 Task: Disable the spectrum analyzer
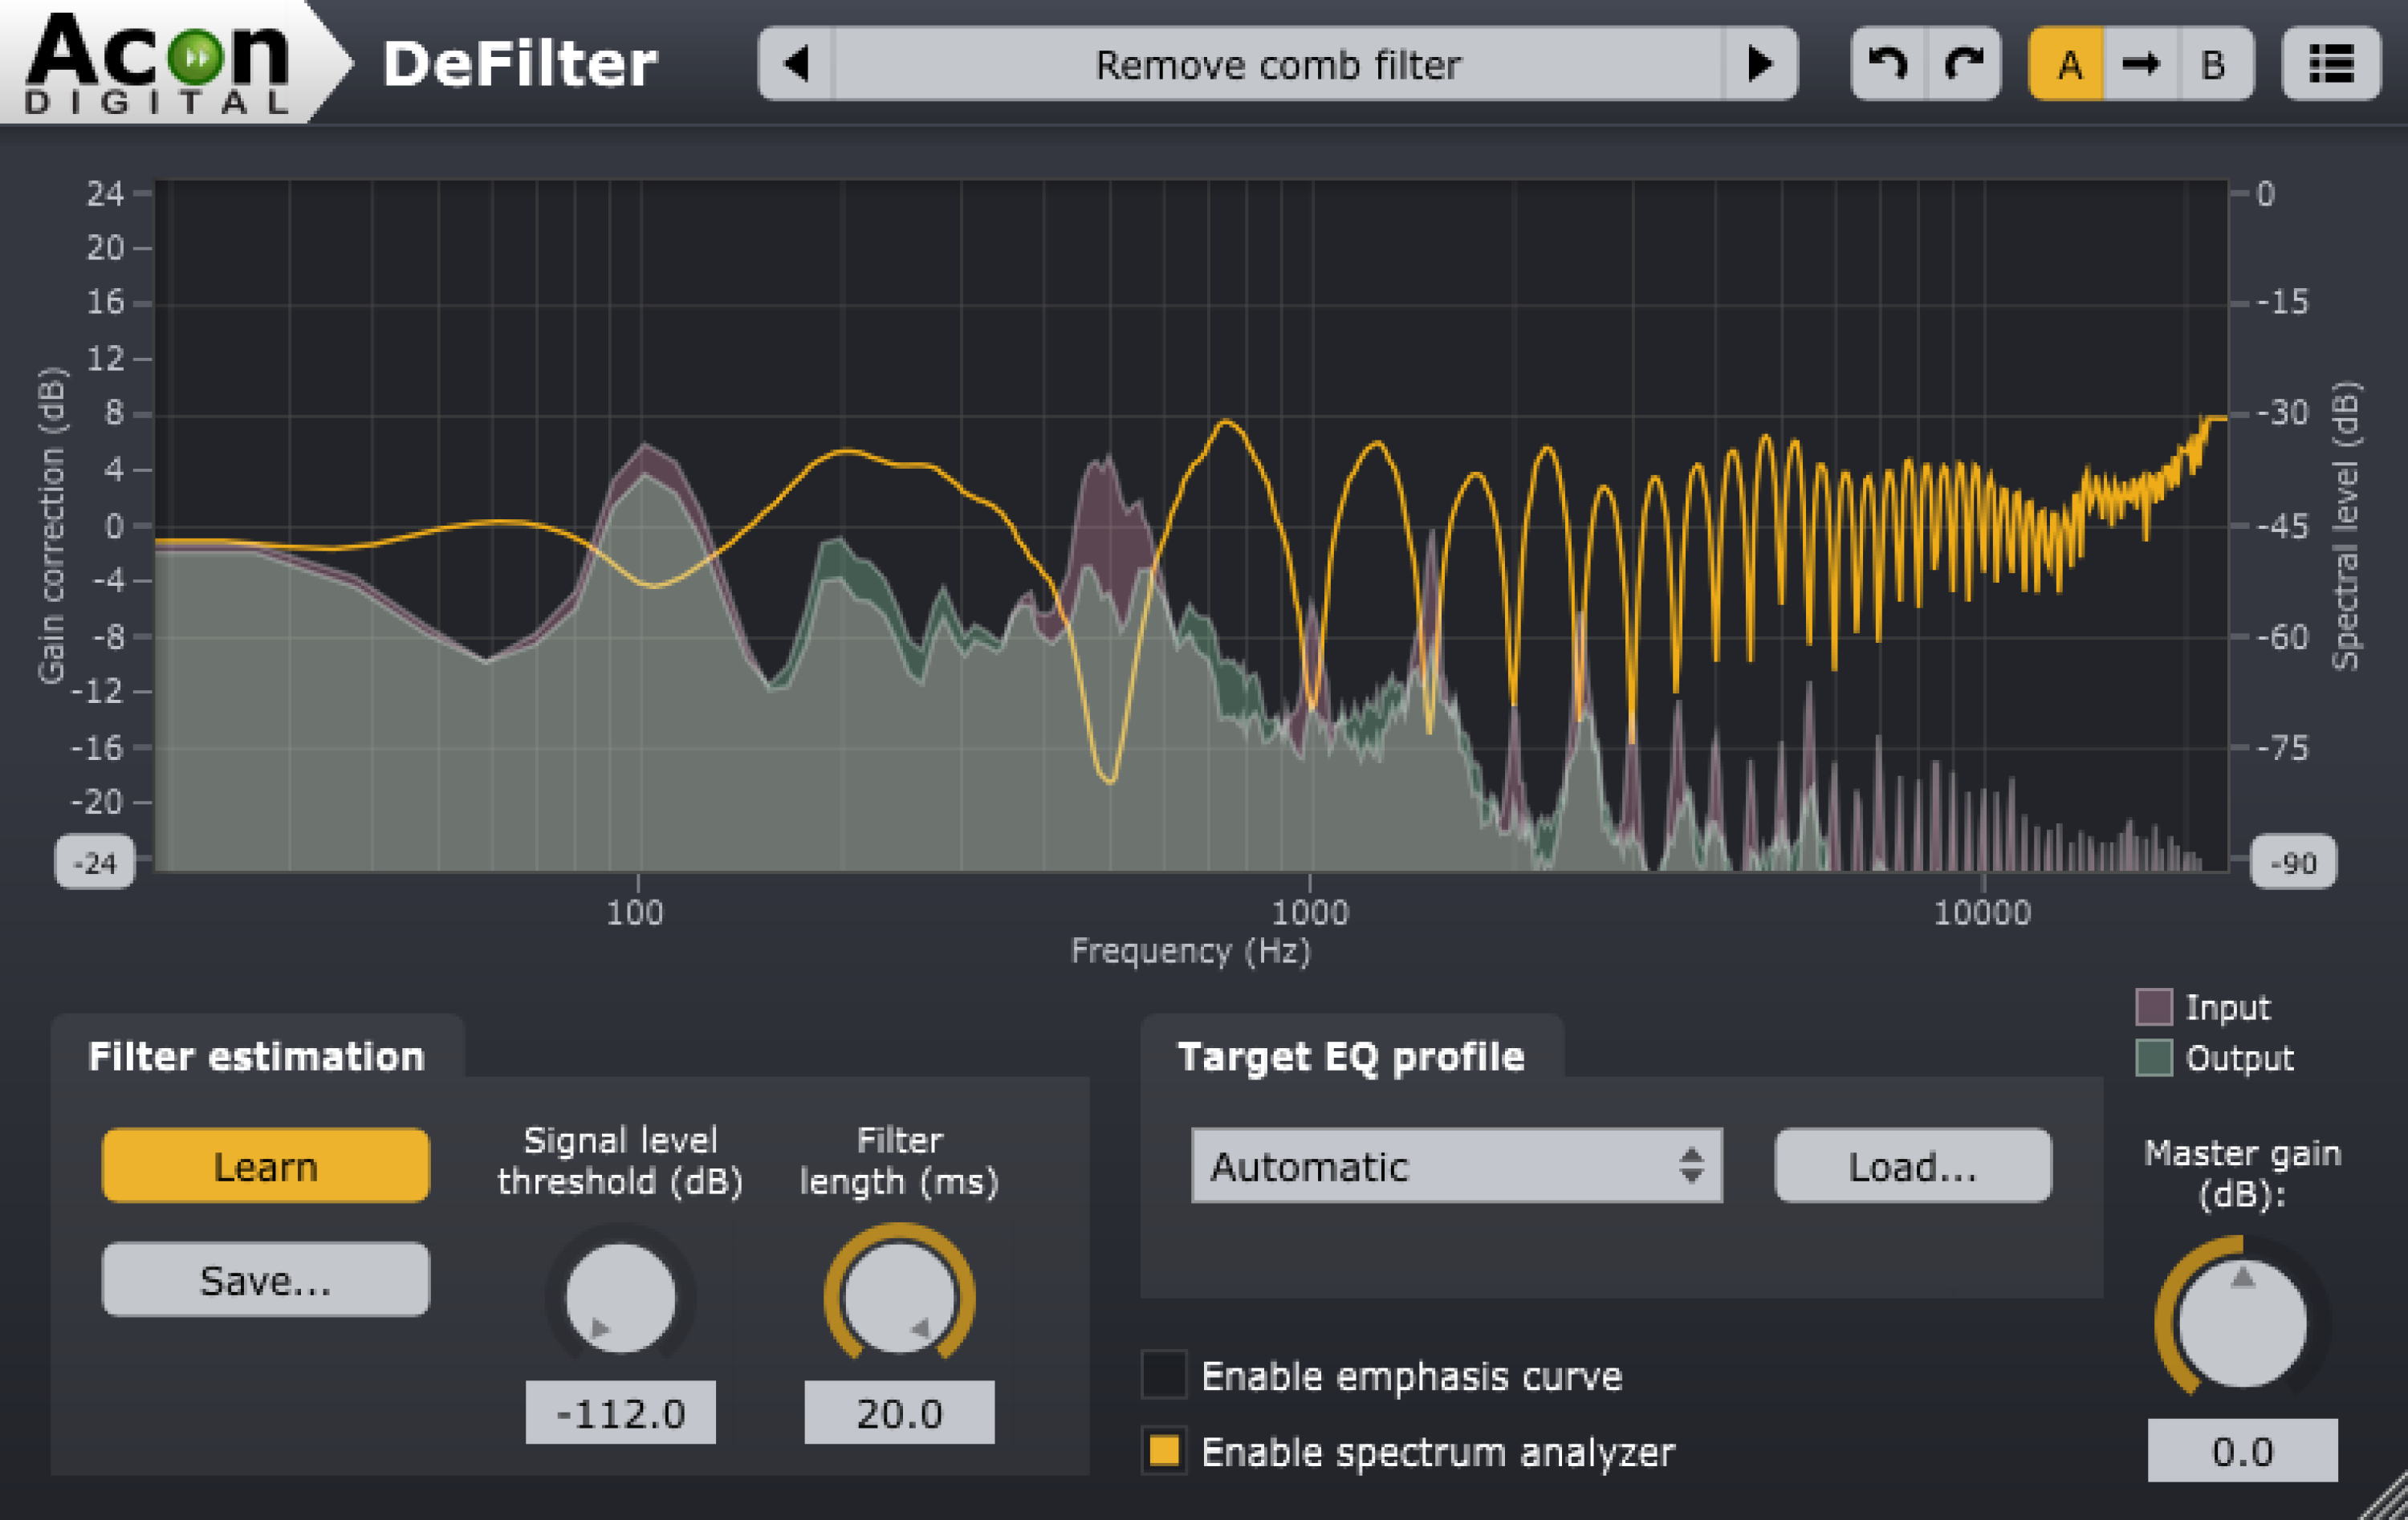[x=1166, y=1452]
